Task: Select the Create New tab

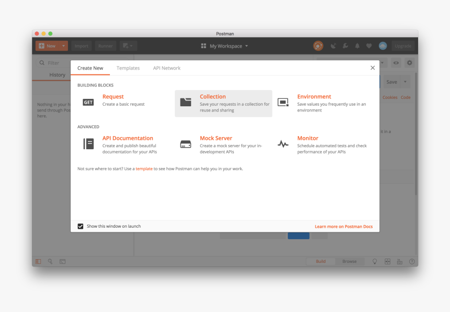Action: point(90,68)
